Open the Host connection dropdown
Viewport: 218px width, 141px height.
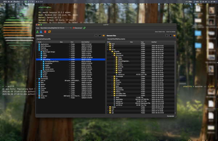pyautogui.click(x=56, y=28)
